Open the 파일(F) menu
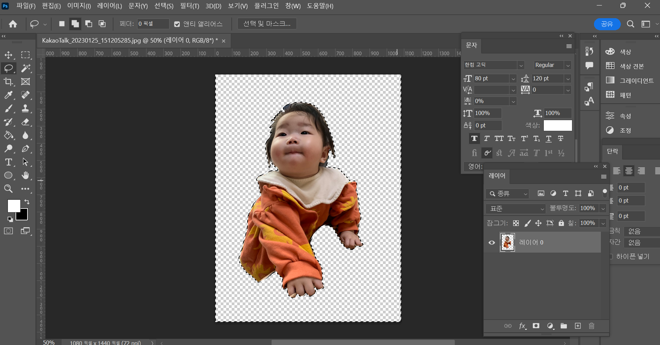The width and height of the screenshot is (660, 345). (x=26, y=6)
